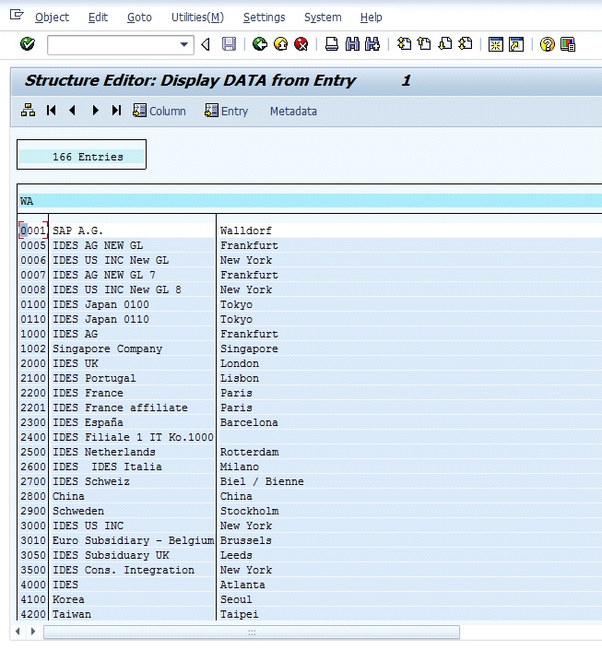
Task: Collapse the command field with the triangle
Action: (x=206, y=44)
